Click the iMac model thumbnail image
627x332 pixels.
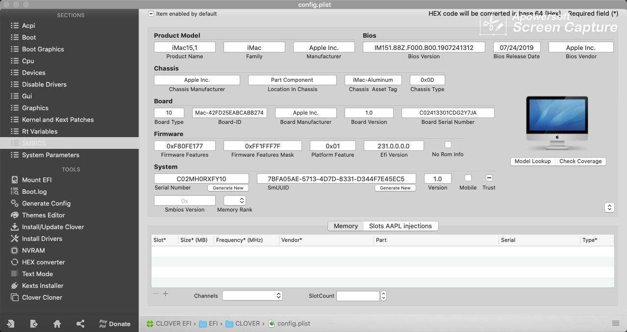pos(557,124)
